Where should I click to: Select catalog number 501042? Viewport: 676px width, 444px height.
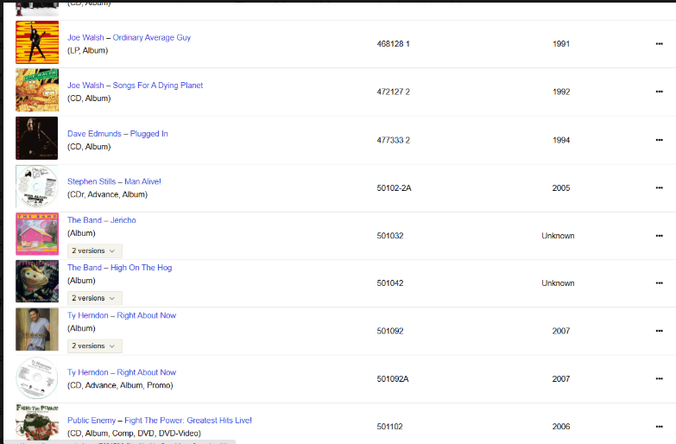click(390, 283)
